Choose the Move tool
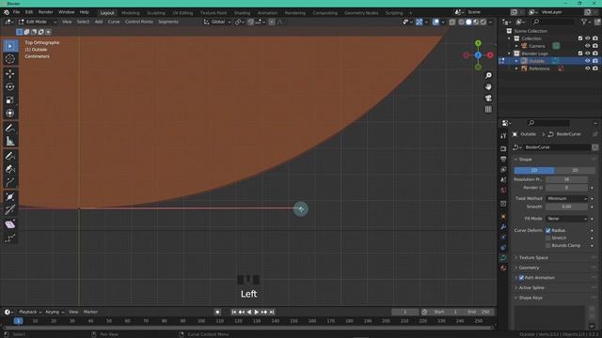602x338 pixels. pos(10,73)
